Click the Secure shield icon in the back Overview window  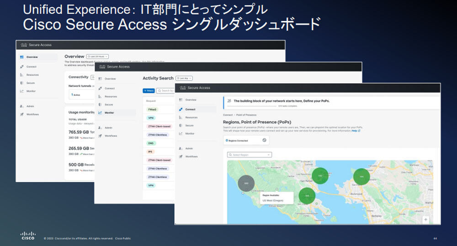coord(22,83)
